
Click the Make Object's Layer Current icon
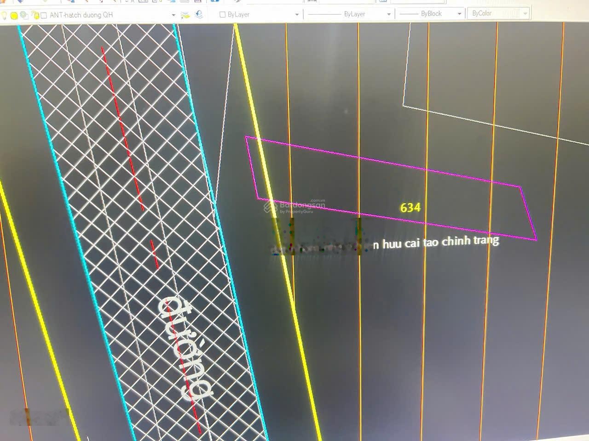pyautogui.click(x=185, y=15)
